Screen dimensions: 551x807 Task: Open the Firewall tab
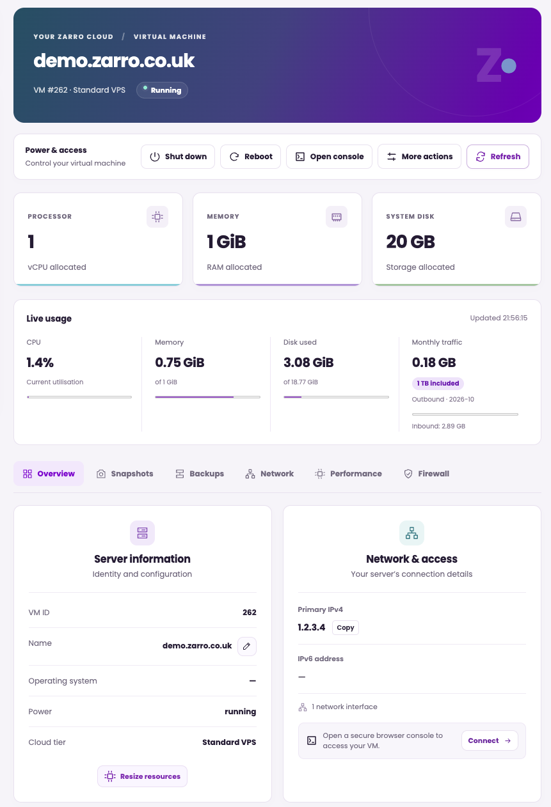point(426,474)
